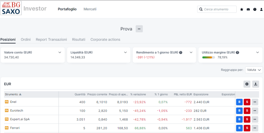This screenshot has height=133, width=264.
Task: Click the Enel instrument type icon
Action: pyautogui.click(x=7, y=102)
